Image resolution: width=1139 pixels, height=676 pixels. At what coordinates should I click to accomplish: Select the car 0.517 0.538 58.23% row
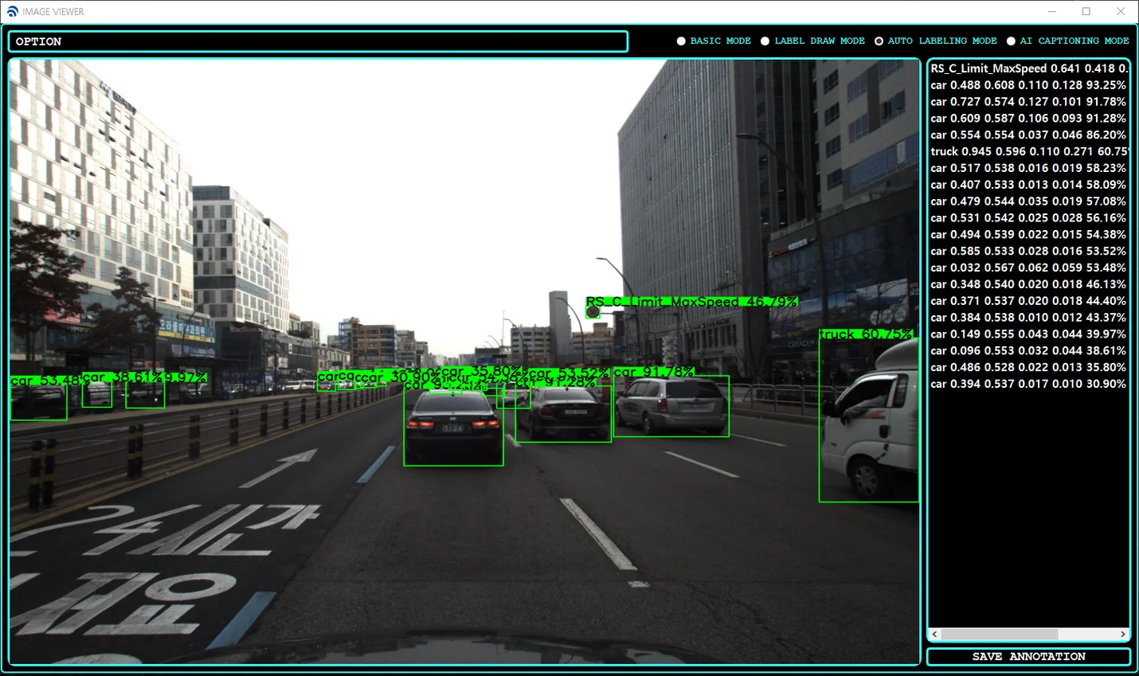point(1029,168)
